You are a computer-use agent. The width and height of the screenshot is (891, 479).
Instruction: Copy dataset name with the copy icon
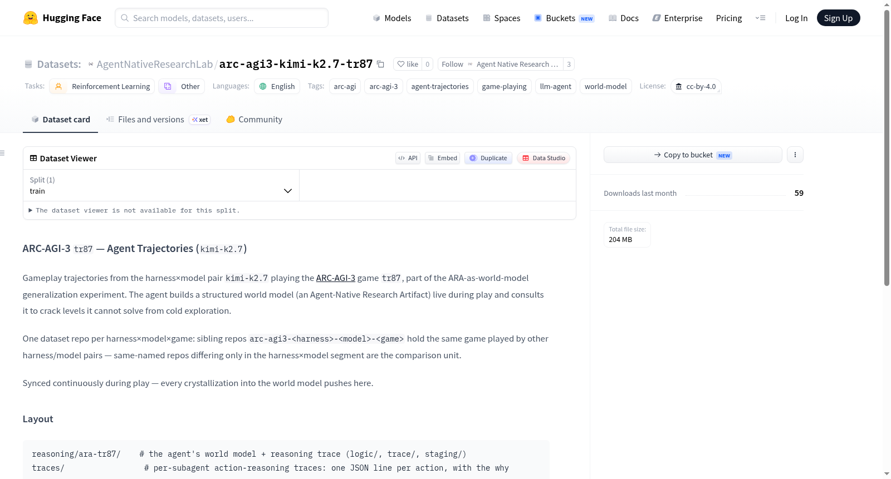tap(380, 64)
